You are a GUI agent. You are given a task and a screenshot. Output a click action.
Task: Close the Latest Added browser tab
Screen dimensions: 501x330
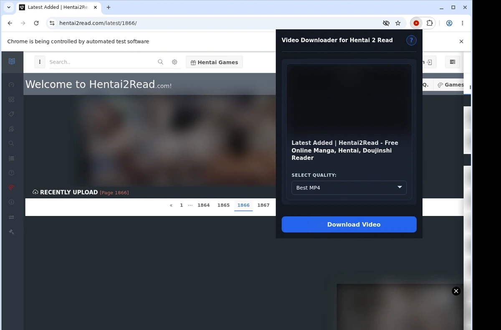click(x=95, y=7)
